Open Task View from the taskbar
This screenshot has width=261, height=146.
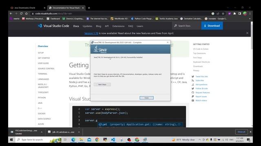65,140
